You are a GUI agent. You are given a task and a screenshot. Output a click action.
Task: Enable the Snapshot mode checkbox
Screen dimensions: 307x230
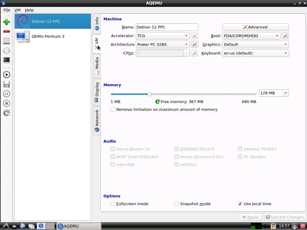176,204
